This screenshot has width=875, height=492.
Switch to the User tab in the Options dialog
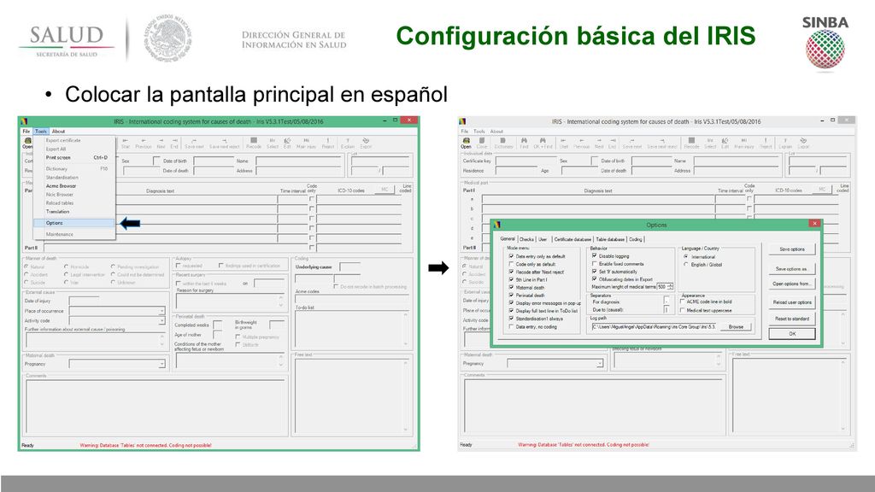tap(543, 239)
